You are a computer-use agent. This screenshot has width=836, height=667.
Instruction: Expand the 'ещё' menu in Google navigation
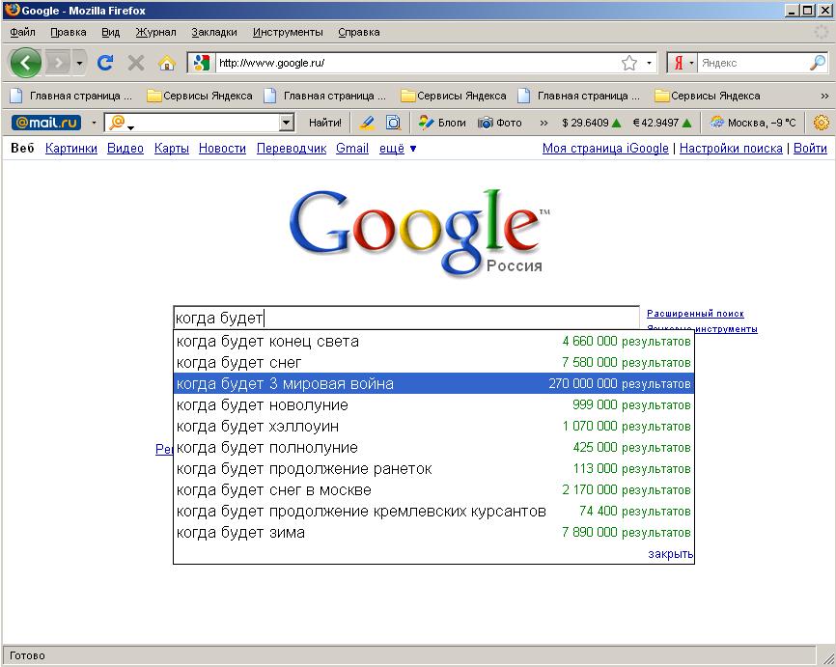tap(398, 149)
